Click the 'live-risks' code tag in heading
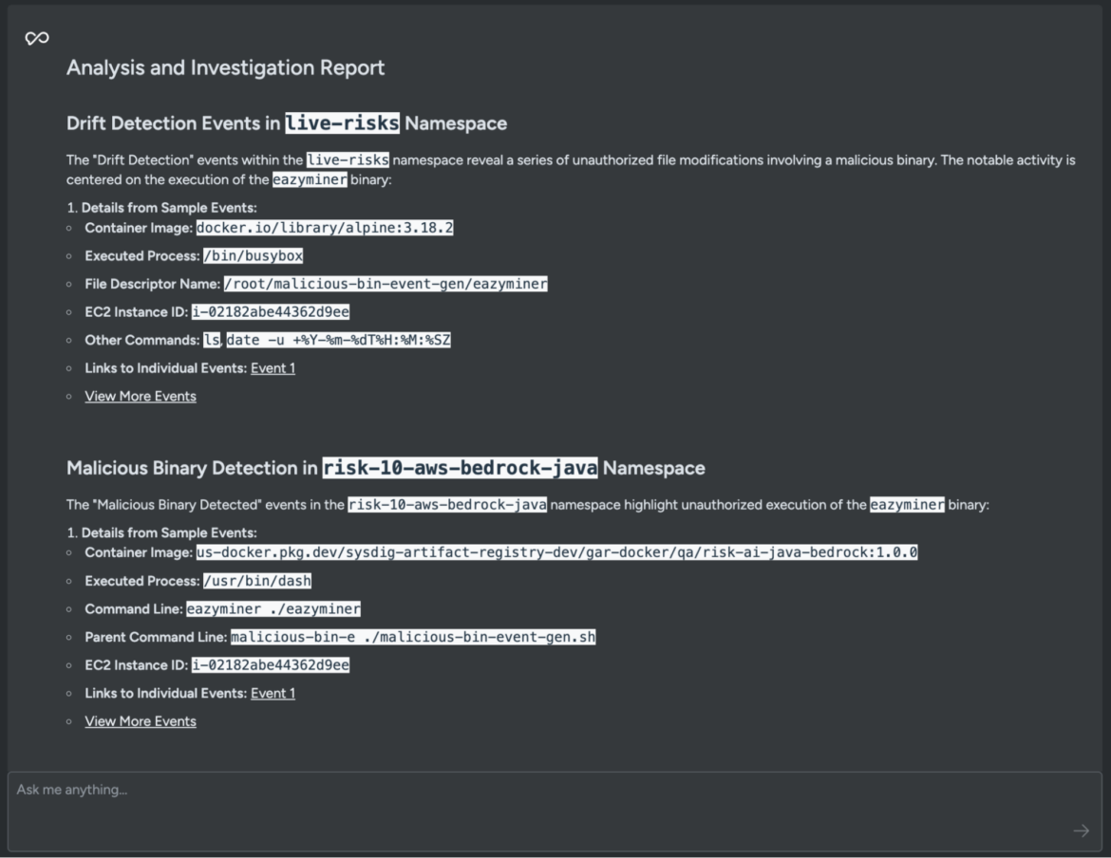Viewport: 1111px width, 858px height. tap(342, 122)
